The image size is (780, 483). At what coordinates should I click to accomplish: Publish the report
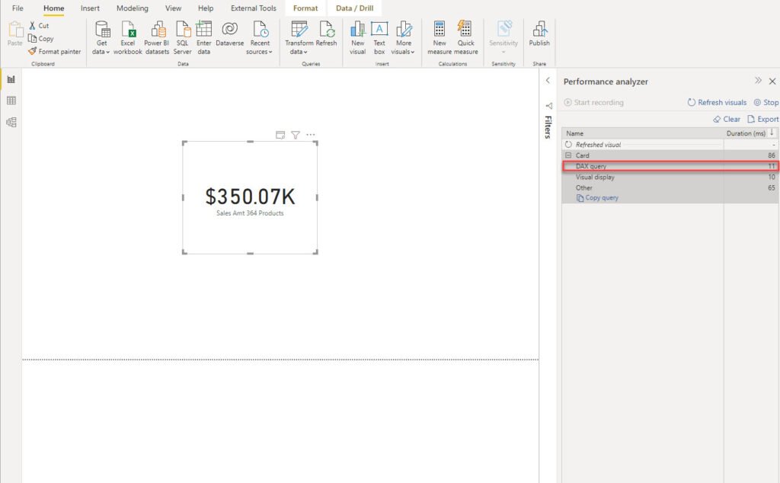(539, 34)
